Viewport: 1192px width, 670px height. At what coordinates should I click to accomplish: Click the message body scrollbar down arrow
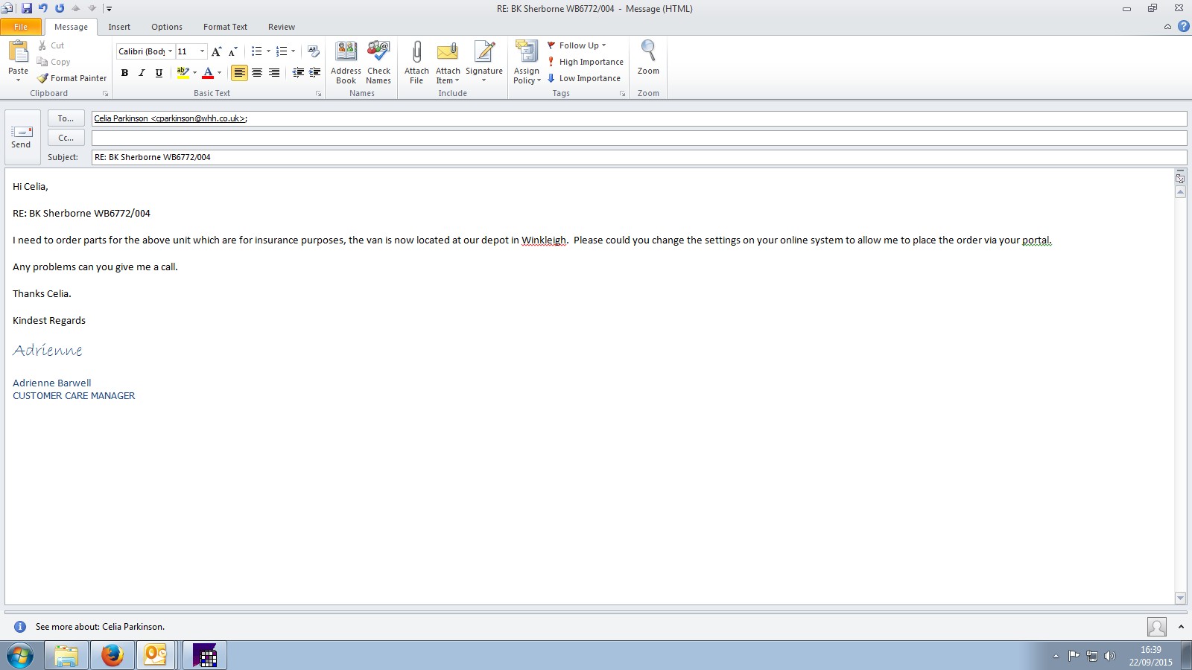1180,598
